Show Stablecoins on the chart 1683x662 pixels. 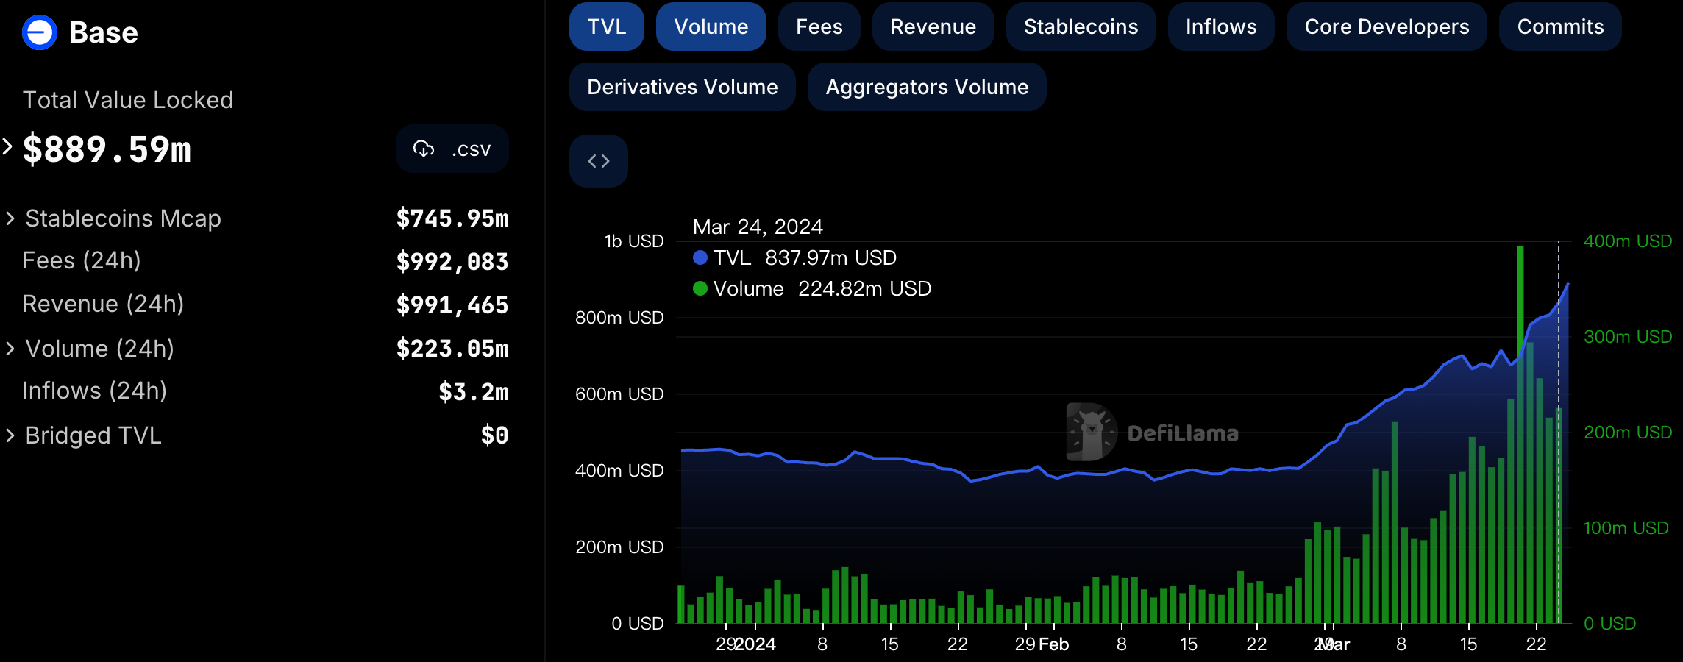click(x=1081, y=27)
